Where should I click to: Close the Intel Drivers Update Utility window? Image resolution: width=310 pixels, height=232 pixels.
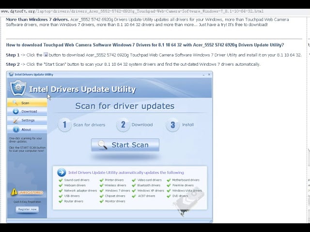point(209,74)
